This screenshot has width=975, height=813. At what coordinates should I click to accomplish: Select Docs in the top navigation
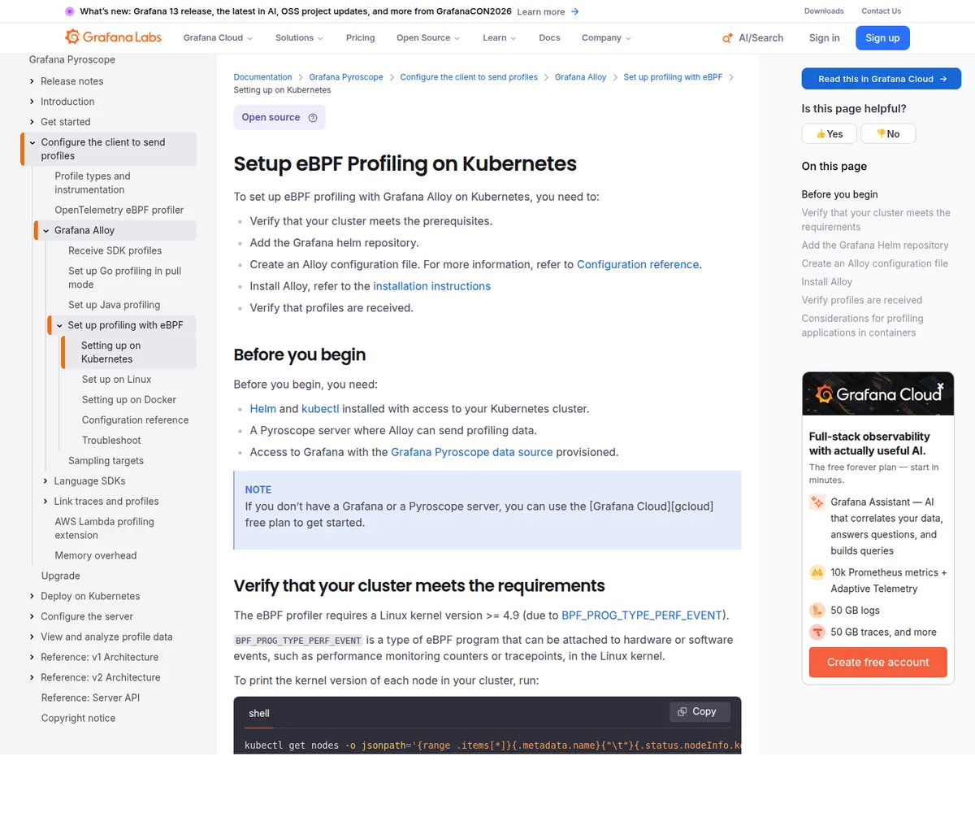click(549, 37)
